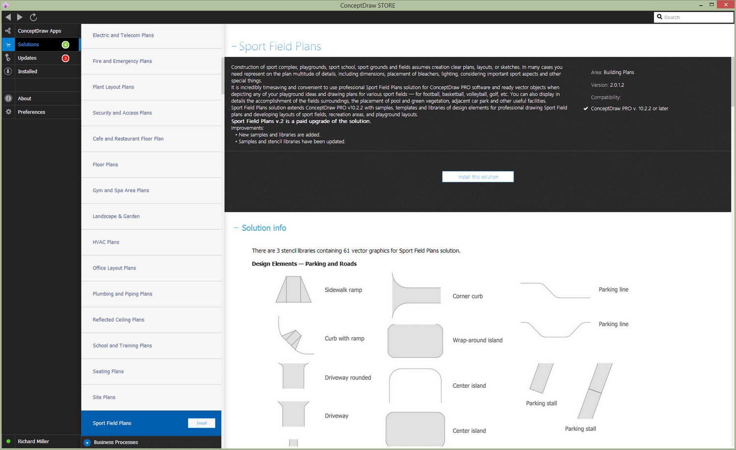Collapse the Sport Field Plans header
The height and width of the screenshot is (450, 736).
click(x=234, y=46)
